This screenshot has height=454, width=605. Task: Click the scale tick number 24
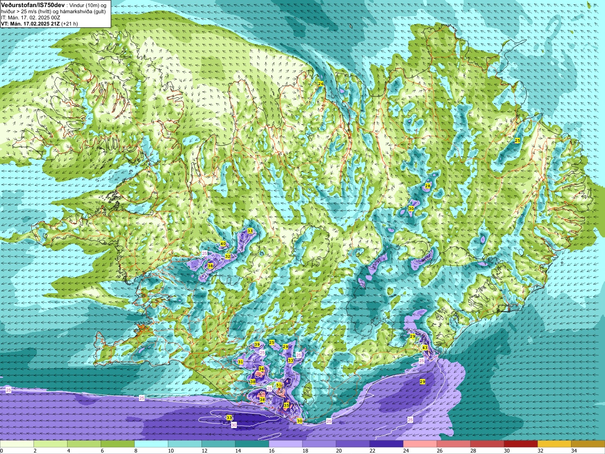(x=406, y=451)
